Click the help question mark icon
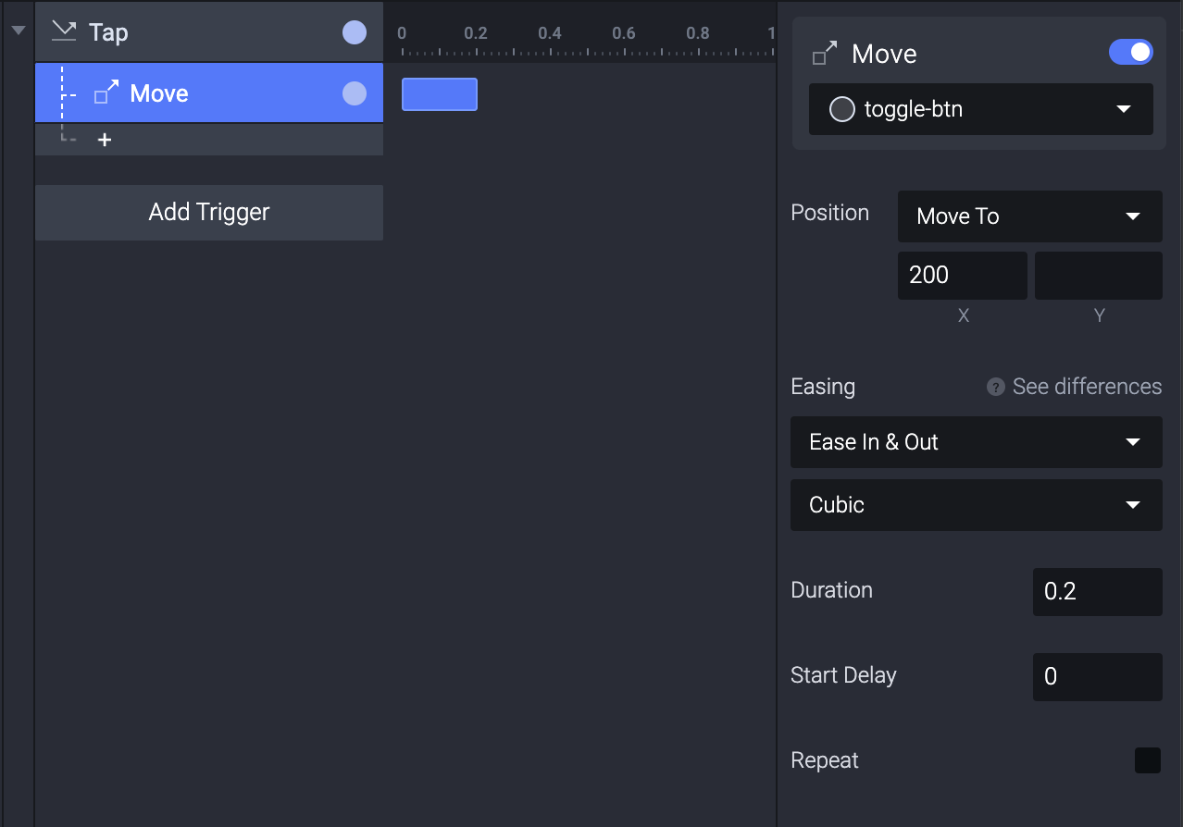Image resolution: width=1183 pixels, height=827 pixels. point(995,387)
